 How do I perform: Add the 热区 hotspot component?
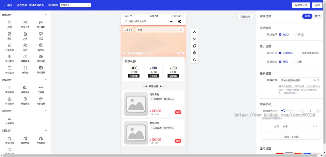click(x=41, y=36)
